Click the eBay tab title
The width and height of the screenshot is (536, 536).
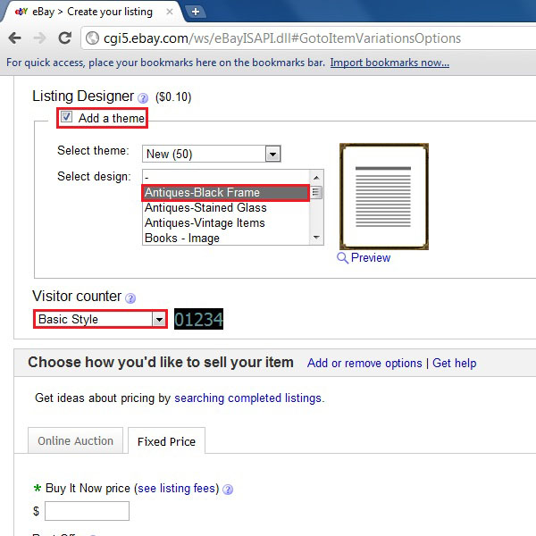[x=92, y=12]
